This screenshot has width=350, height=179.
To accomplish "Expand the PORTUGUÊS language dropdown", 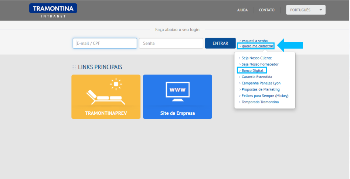I will [x=306, y=10].
